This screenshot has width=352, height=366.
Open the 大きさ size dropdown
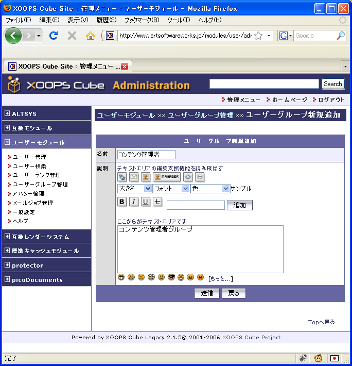pos(134,189)
